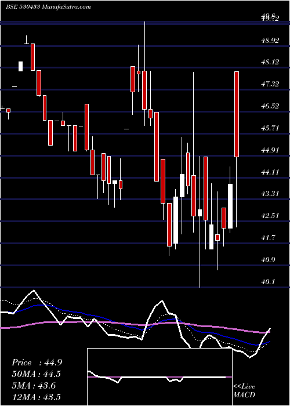
Task: Click the 48.12 price axis label
Action: (270, 62)
